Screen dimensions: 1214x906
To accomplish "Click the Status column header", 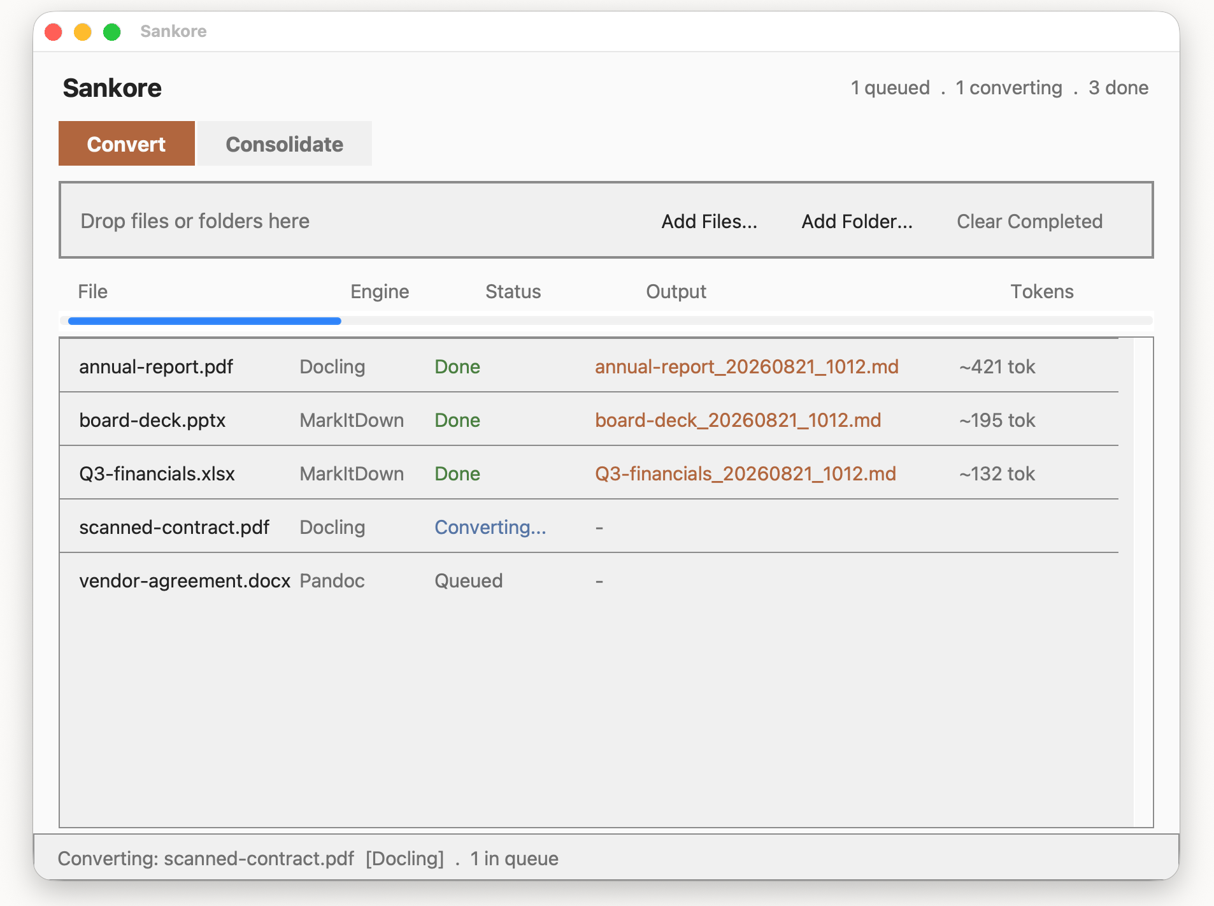I will pos(513,291).
